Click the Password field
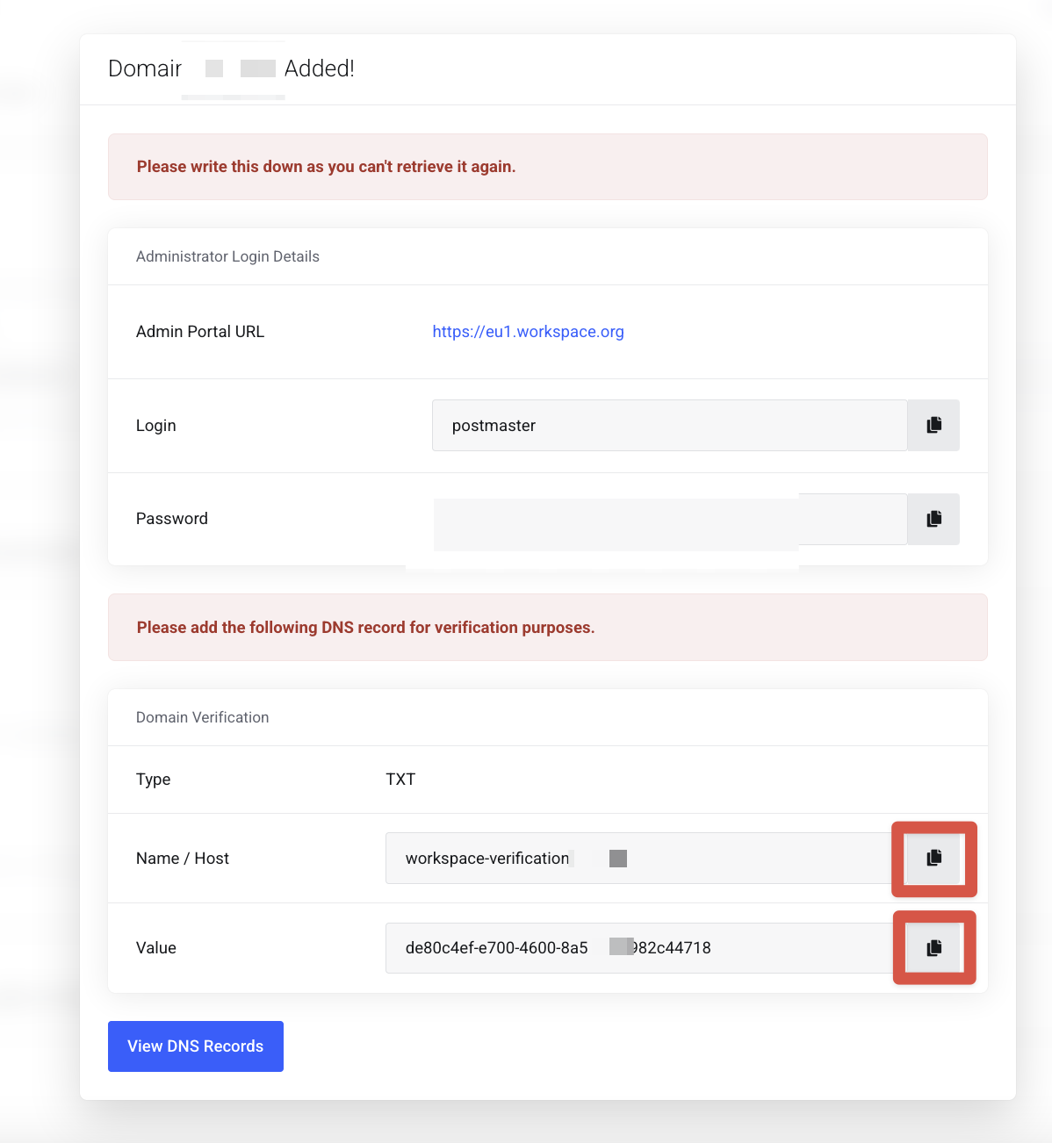The width and height of the screenshot is (1052, 1143). [x=669, y=519]
